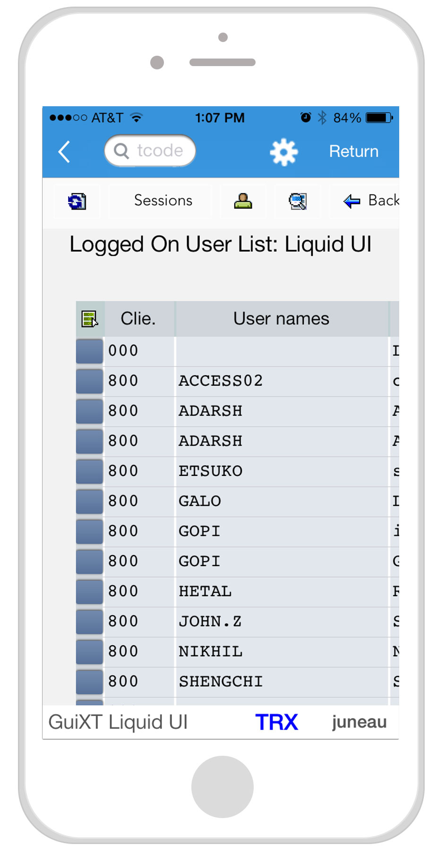The width and height of the screenshot is (437, 853).
Task: Tap the Return button
Action: pyautogui.click(x=353, y=152)
